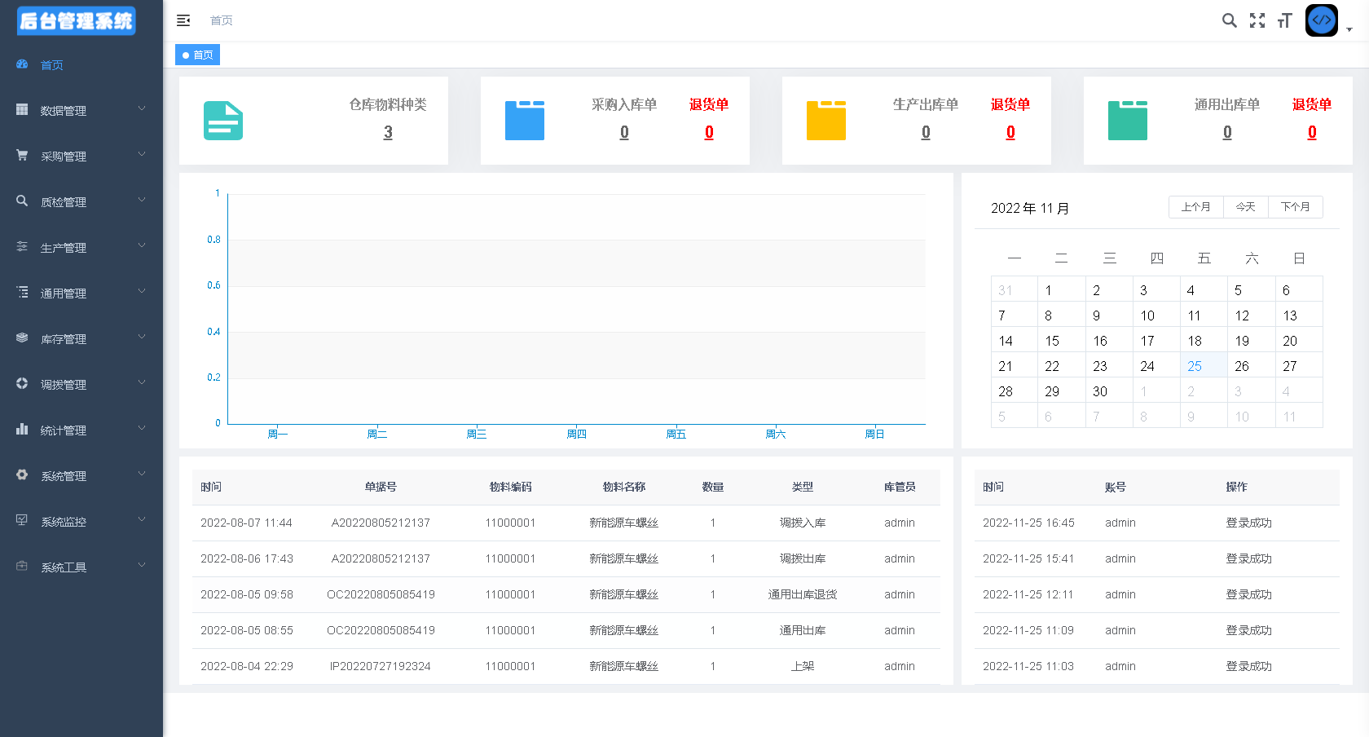Open the 采购入库单 count link

(x=624, y=132)
